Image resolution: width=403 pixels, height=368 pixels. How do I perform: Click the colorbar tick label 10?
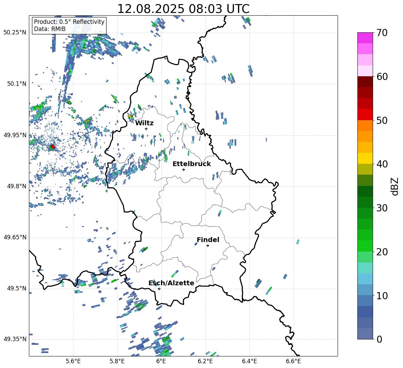coord(382,295)
